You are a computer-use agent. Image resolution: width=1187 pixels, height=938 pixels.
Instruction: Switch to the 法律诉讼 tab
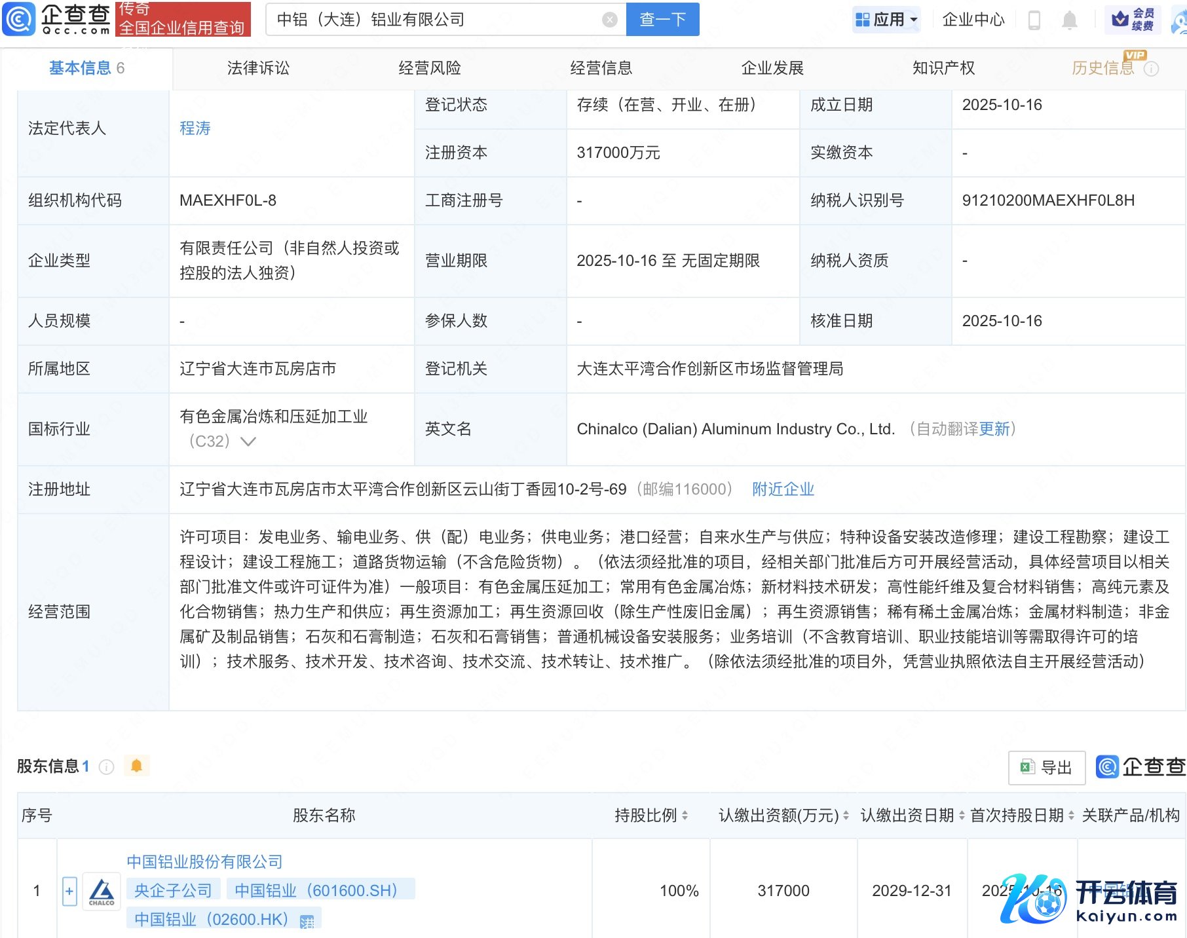258,68
